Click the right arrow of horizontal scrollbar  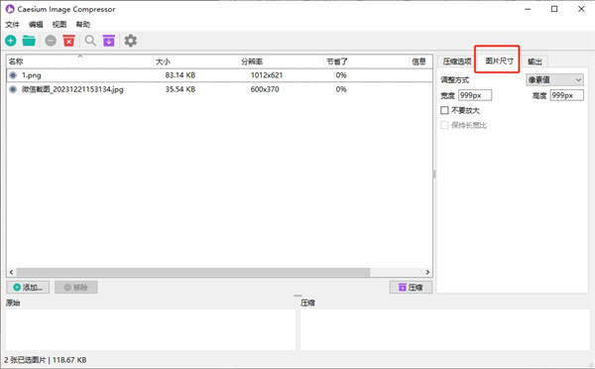(427, 272)
